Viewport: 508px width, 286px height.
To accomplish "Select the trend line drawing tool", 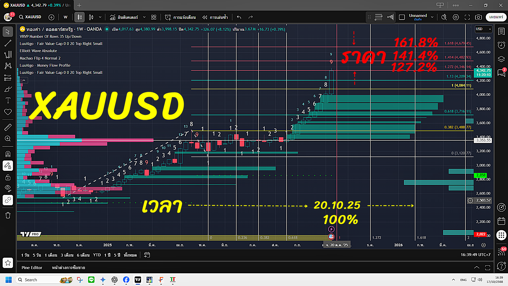I will coord(8,43).
